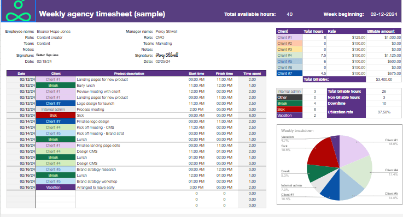The height and width of the screenshot is (217, 403).
Task: Click the Client #3 yellow swatch in summary table
Action: [289, 50]
